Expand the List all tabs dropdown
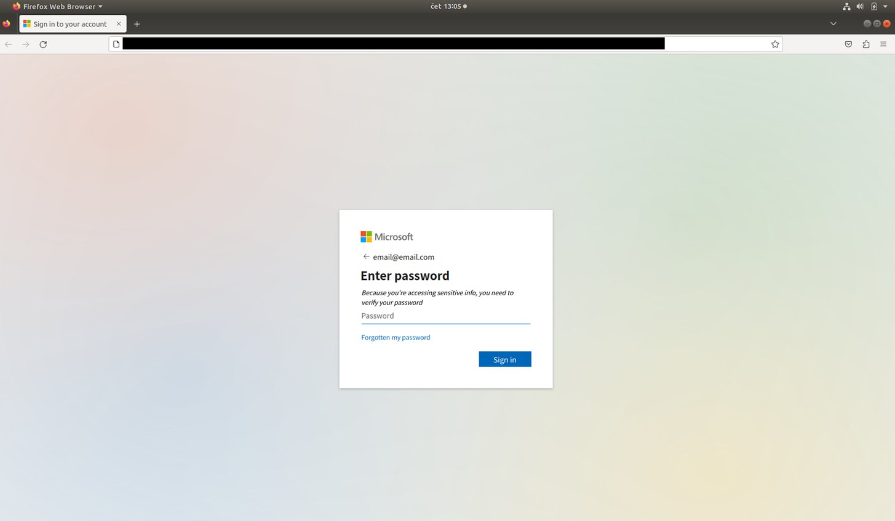 click(833, 24)
